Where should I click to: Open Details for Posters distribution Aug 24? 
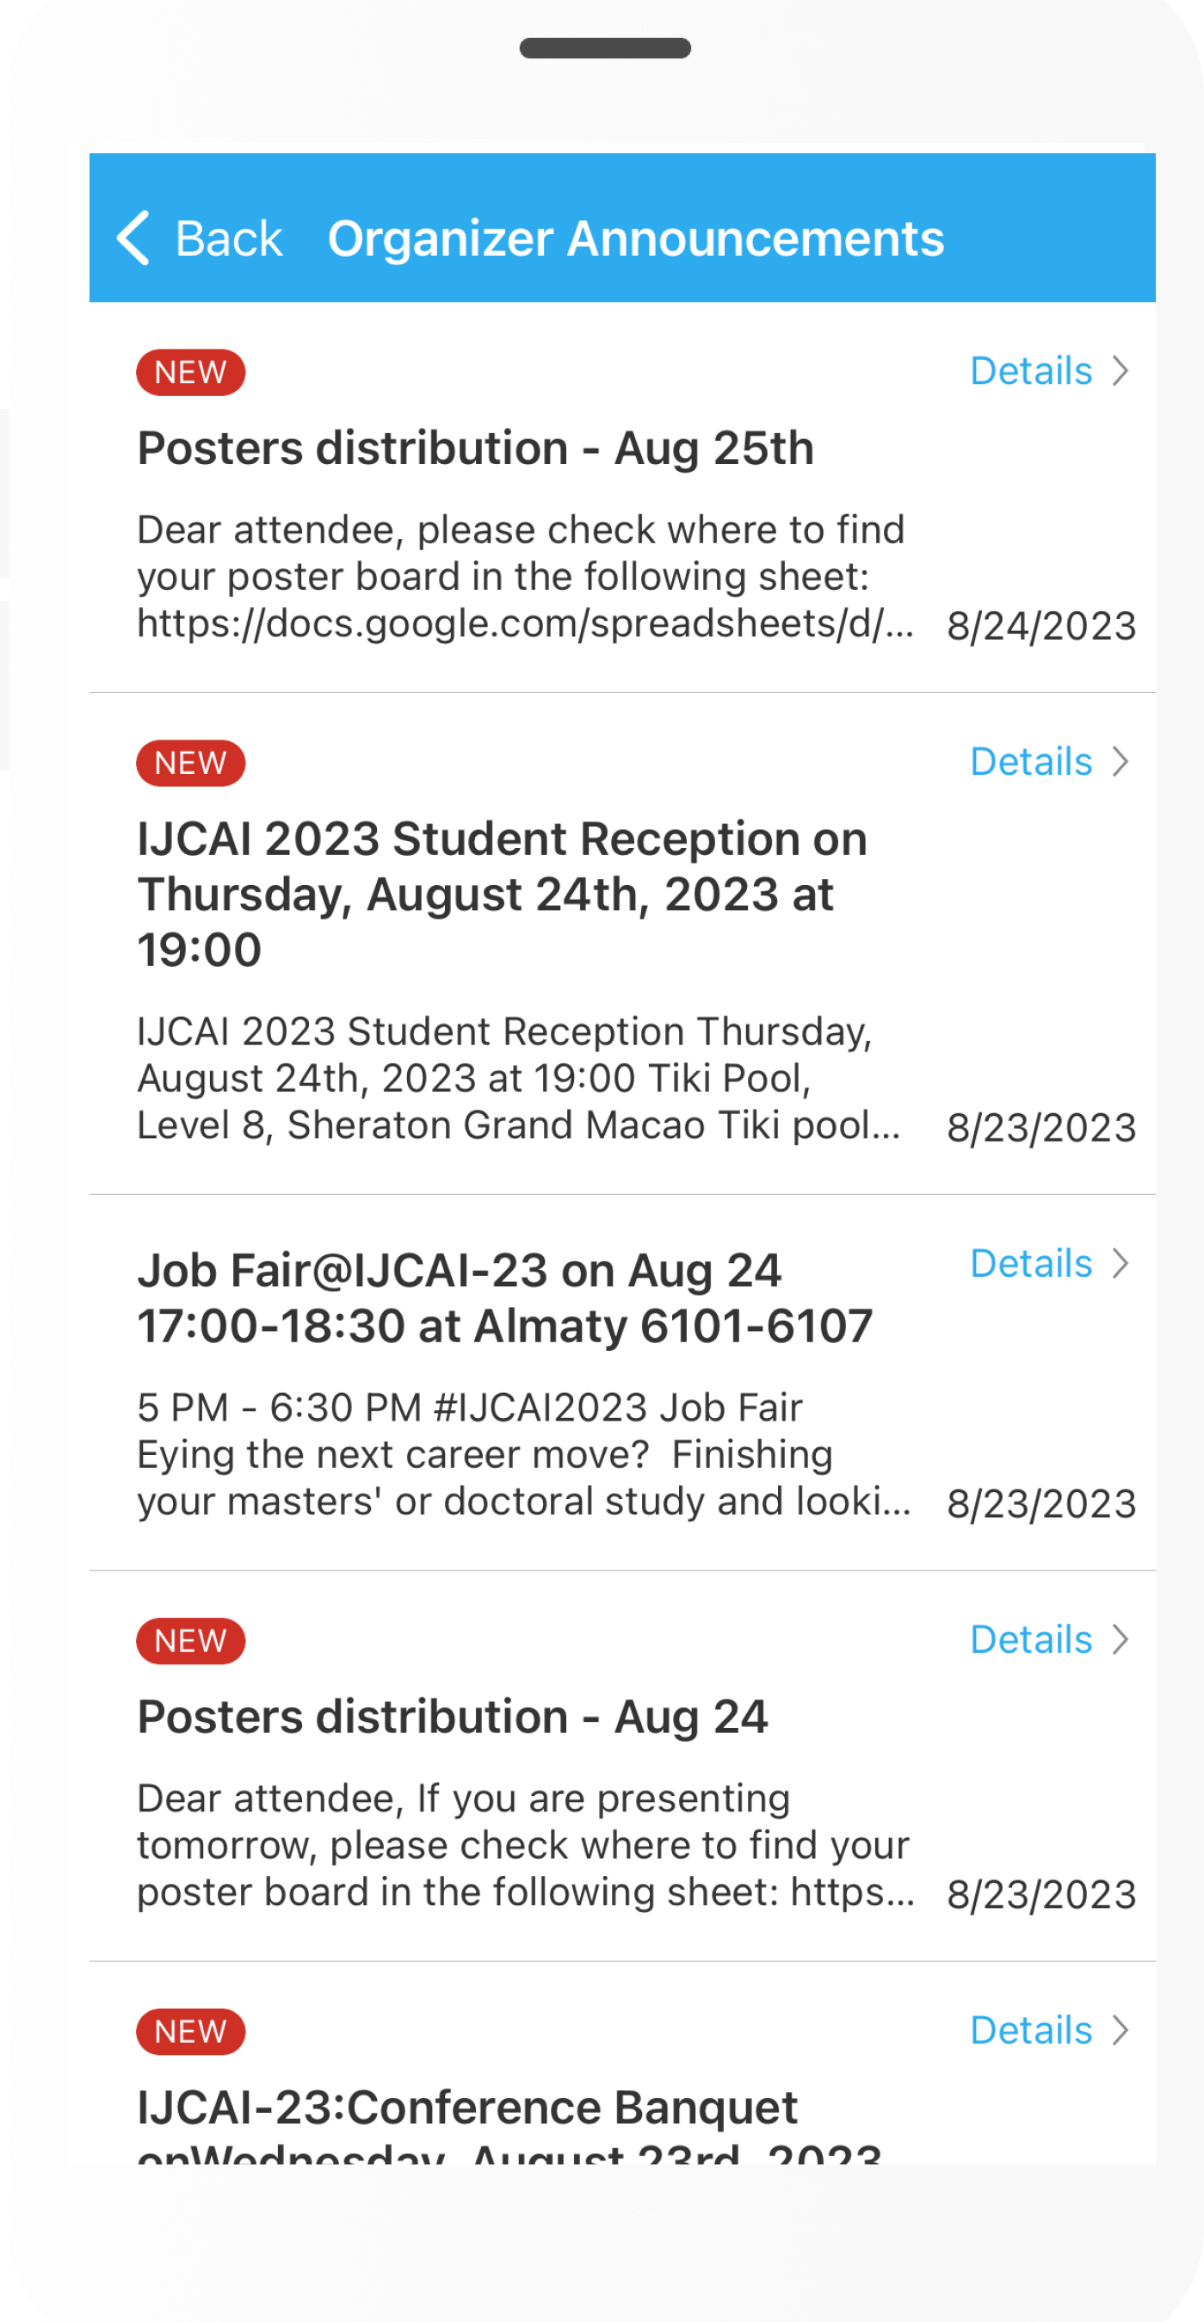pos(1031,1639)
